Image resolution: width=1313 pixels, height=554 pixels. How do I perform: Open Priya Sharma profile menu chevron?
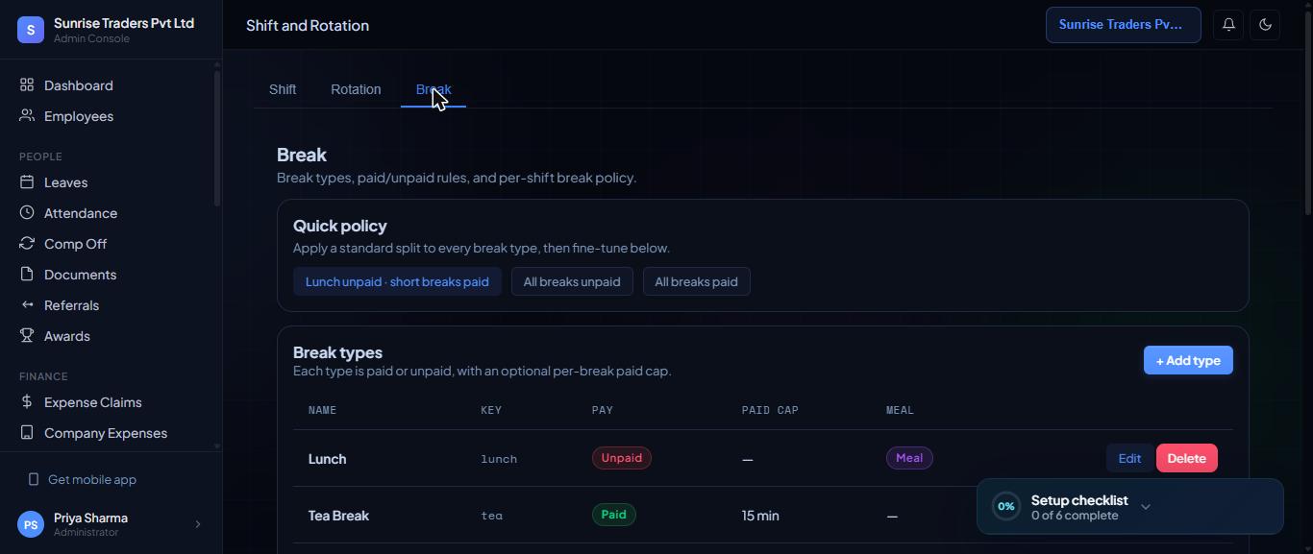click(198, 524)
